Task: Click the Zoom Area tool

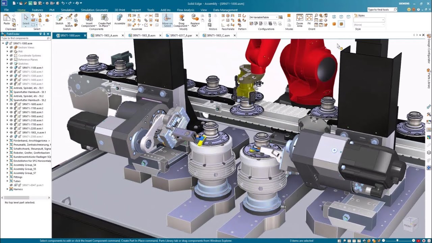Action: click(x=300, y=20)
